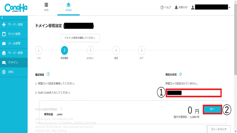The image size is (237, 133).
Task: Click the 次へ button
Action: pos(212,109)
